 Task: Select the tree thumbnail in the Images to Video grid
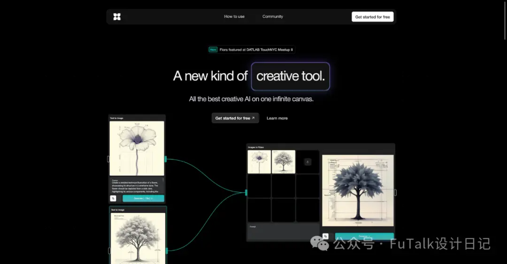click(x=284, y=162)
